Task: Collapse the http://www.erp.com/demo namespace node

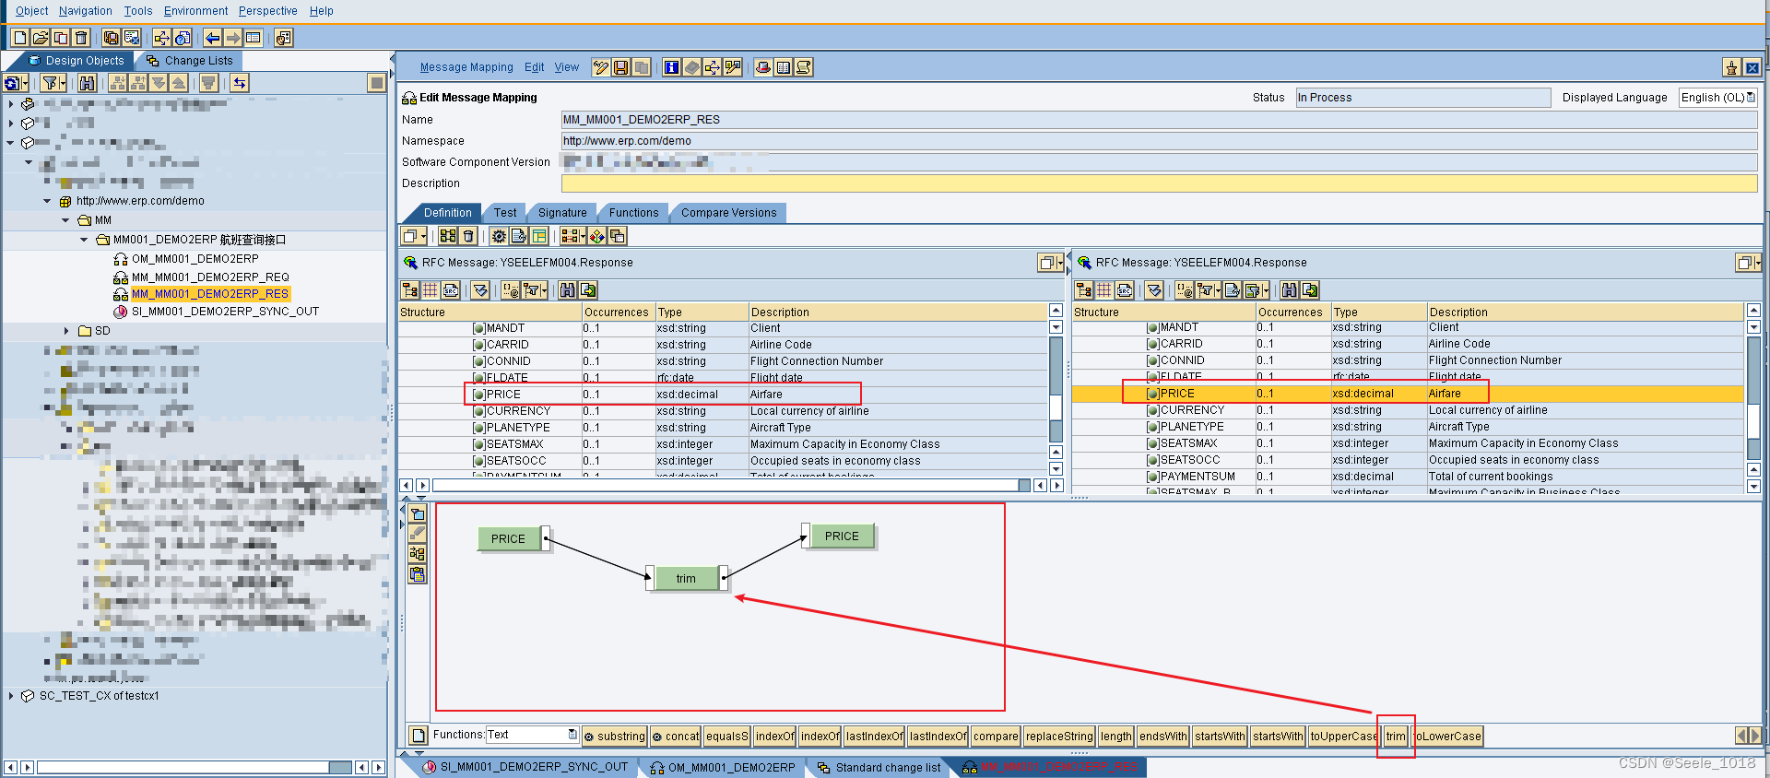Action: (47, 201)
